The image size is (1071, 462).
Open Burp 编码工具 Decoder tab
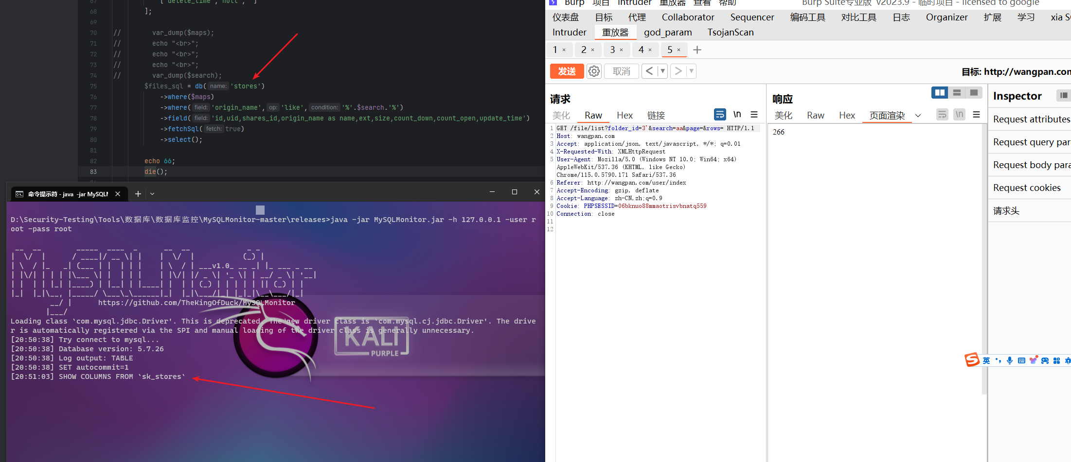point(807,17)
